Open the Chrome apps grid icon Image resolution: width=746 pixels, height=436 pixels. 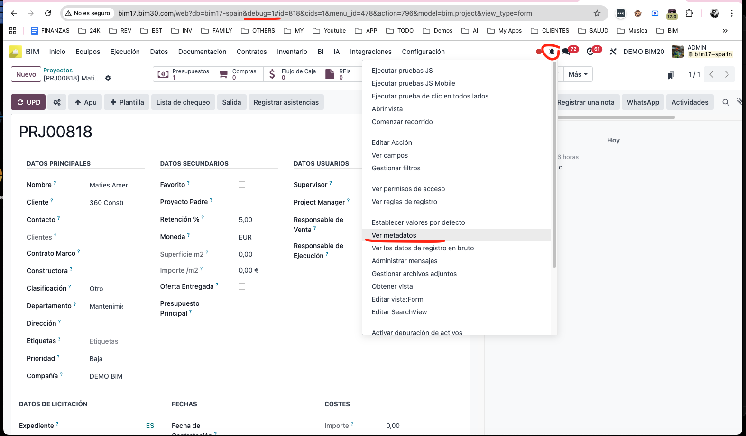[13, 31]
